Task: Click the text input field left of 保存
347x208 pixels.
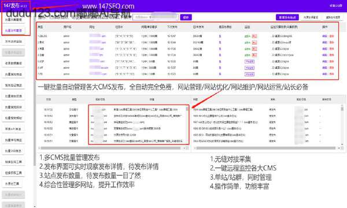Action: (x=156, y=17)
